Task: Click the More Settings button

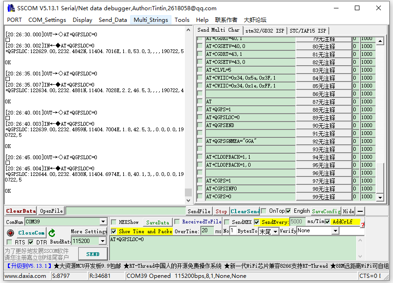Action: coord(89,231)
